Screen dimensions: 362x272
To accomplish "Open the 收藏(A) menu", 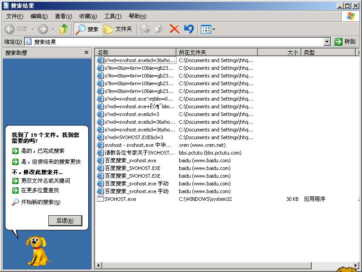I will [x=88, y=16].
